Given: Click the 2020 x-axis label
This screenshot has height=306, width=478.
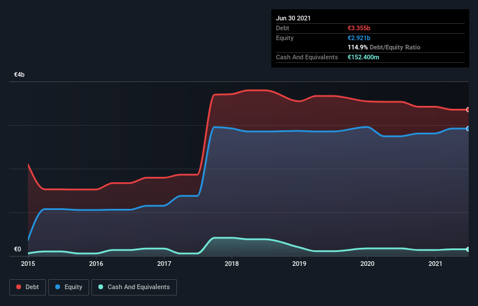Looking at the screenshot, I should coord(367,264).
